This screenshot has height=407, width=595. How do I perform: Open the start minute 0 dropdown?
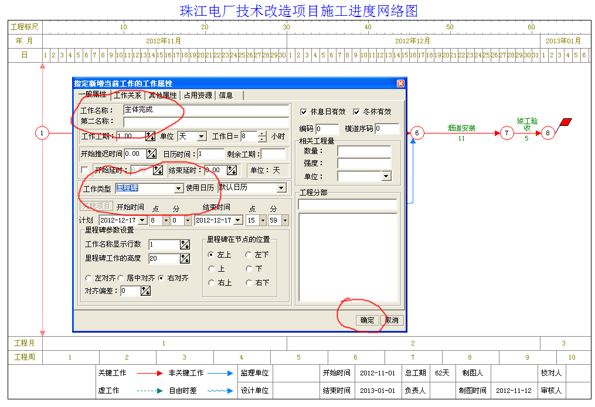click(188, 220)
